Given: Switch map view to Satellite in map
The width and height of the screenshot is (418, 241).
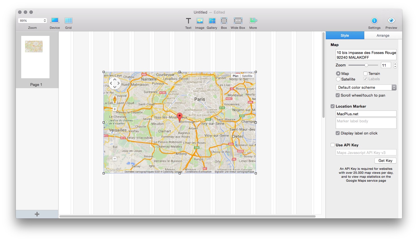Looking at the screenshot, I should [247, 76].
